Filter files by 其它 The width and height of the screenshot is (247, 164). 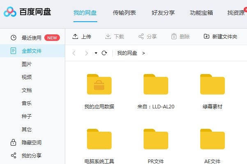click(27, 129)
